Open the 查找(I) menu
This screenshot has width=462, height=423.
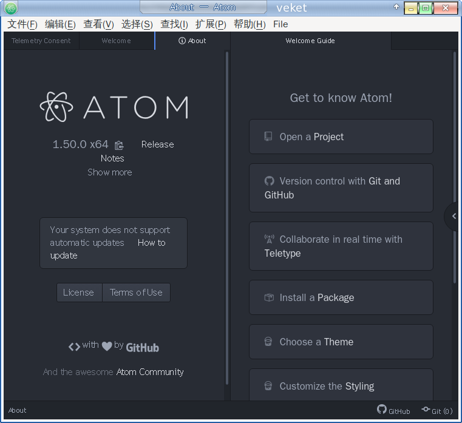[x=174, y=24]
